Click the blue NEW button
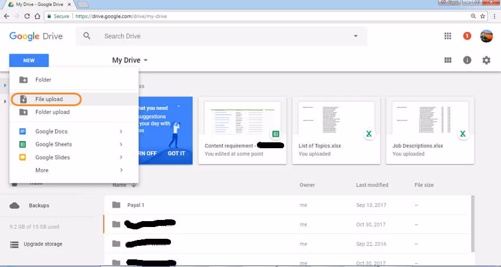This screenshot has height=267, width=501. click(x=29, y=61)
